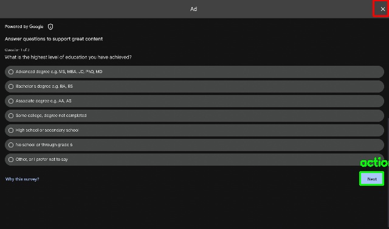Image resolution: width=389 pixels, height=229 pixels.
Task: Select the No school or through grade radio
Action: click(11, 145)
